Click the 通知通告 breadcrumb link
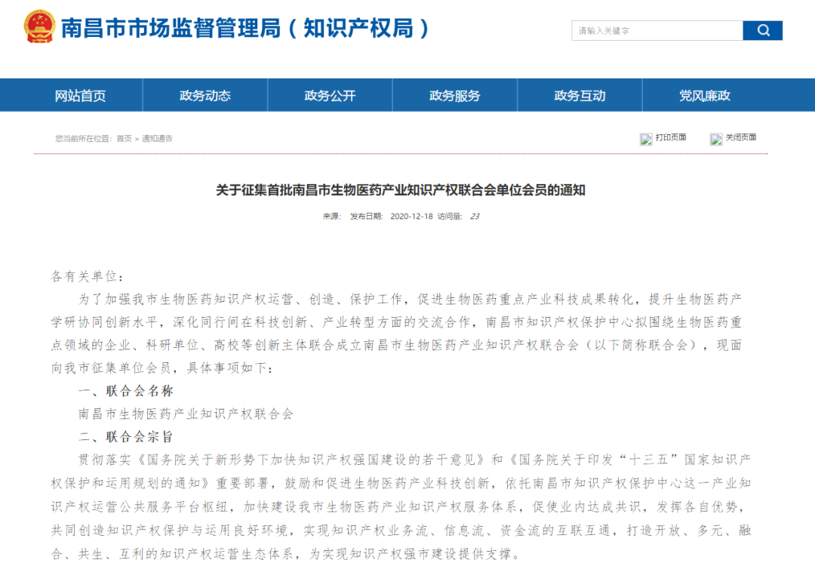The width and height of the screenshot is (815, 563). click(x=157, y=139)
